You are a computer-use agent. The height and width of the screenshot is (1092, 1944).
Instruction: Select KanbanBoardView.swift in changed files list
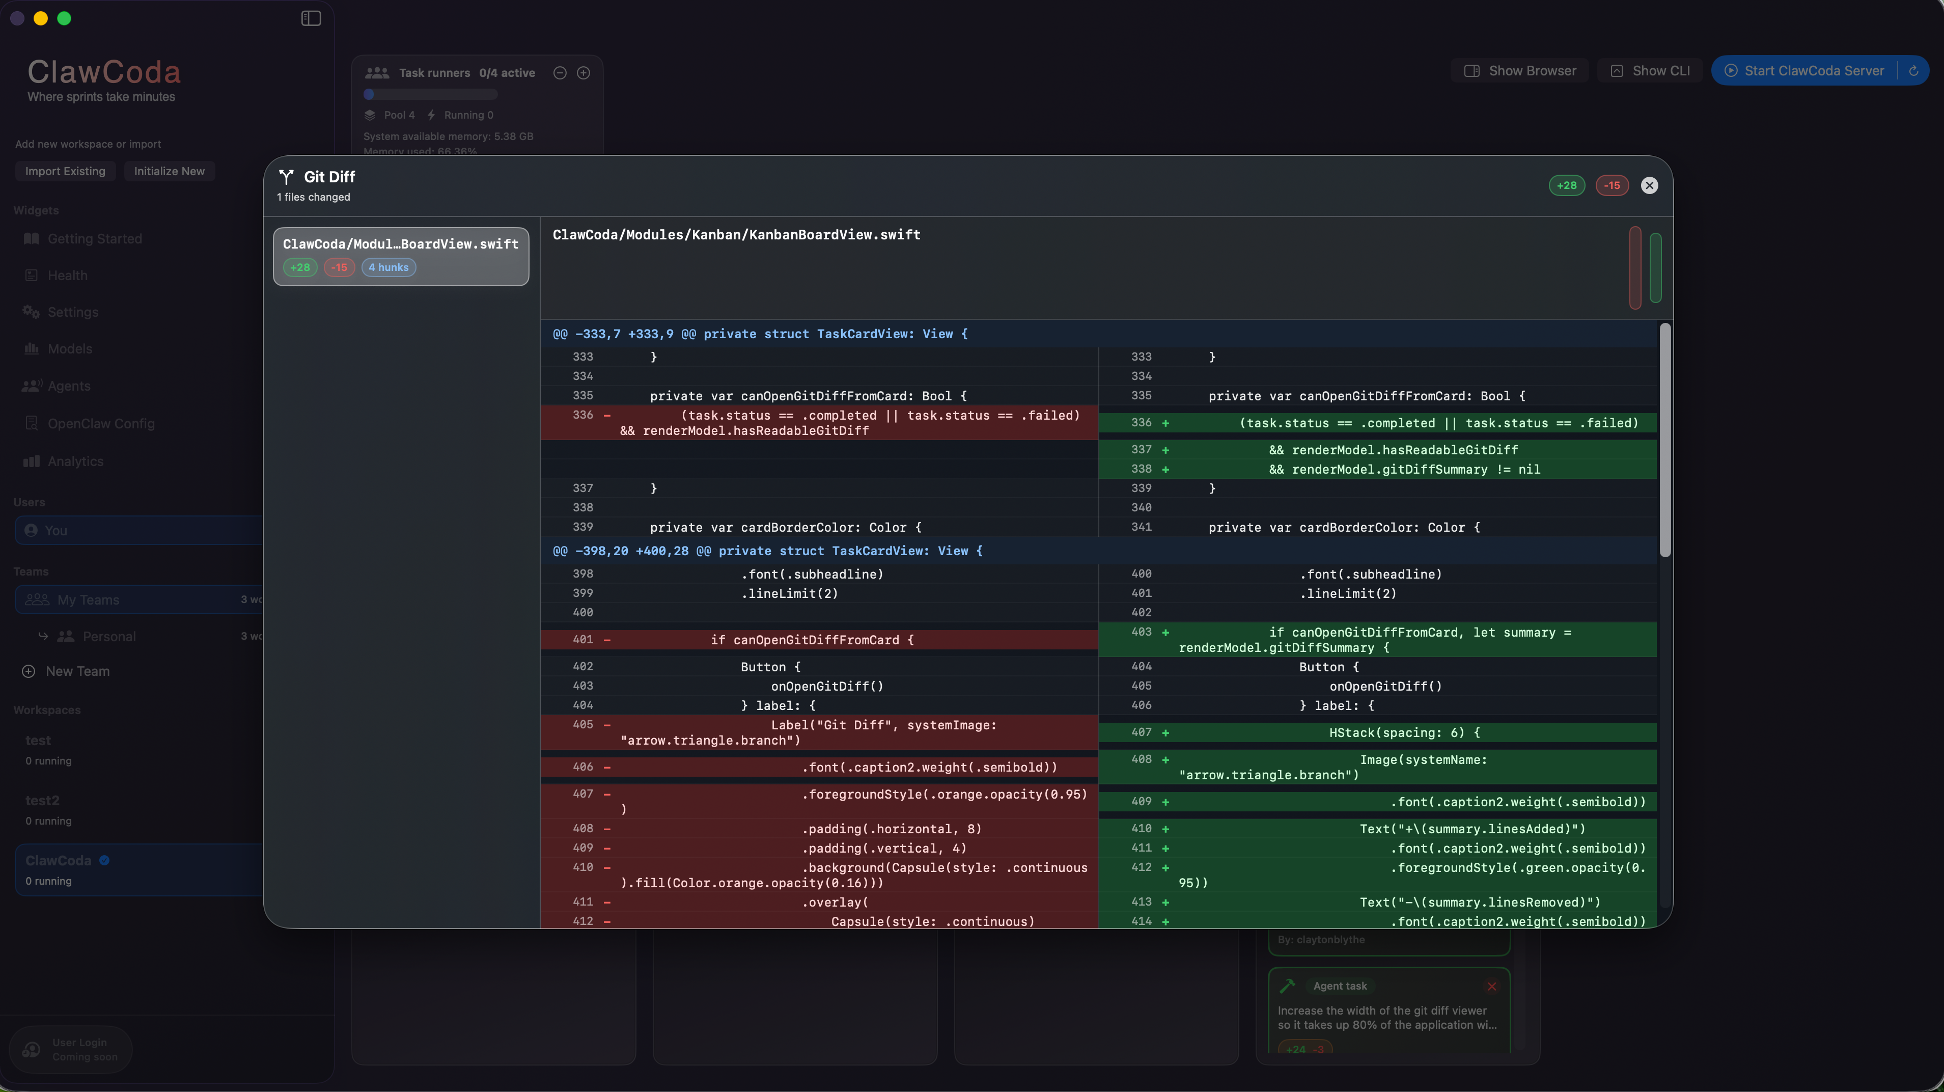click(x=401, y=257)
